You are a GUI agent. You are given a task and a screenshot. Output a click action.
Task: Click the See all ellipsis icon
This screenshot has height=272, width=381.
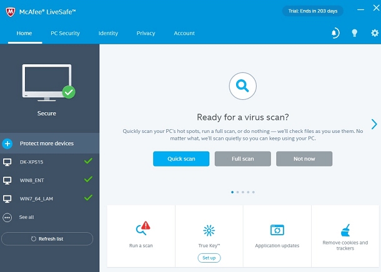pyautogui.click(x=7, y=218)
